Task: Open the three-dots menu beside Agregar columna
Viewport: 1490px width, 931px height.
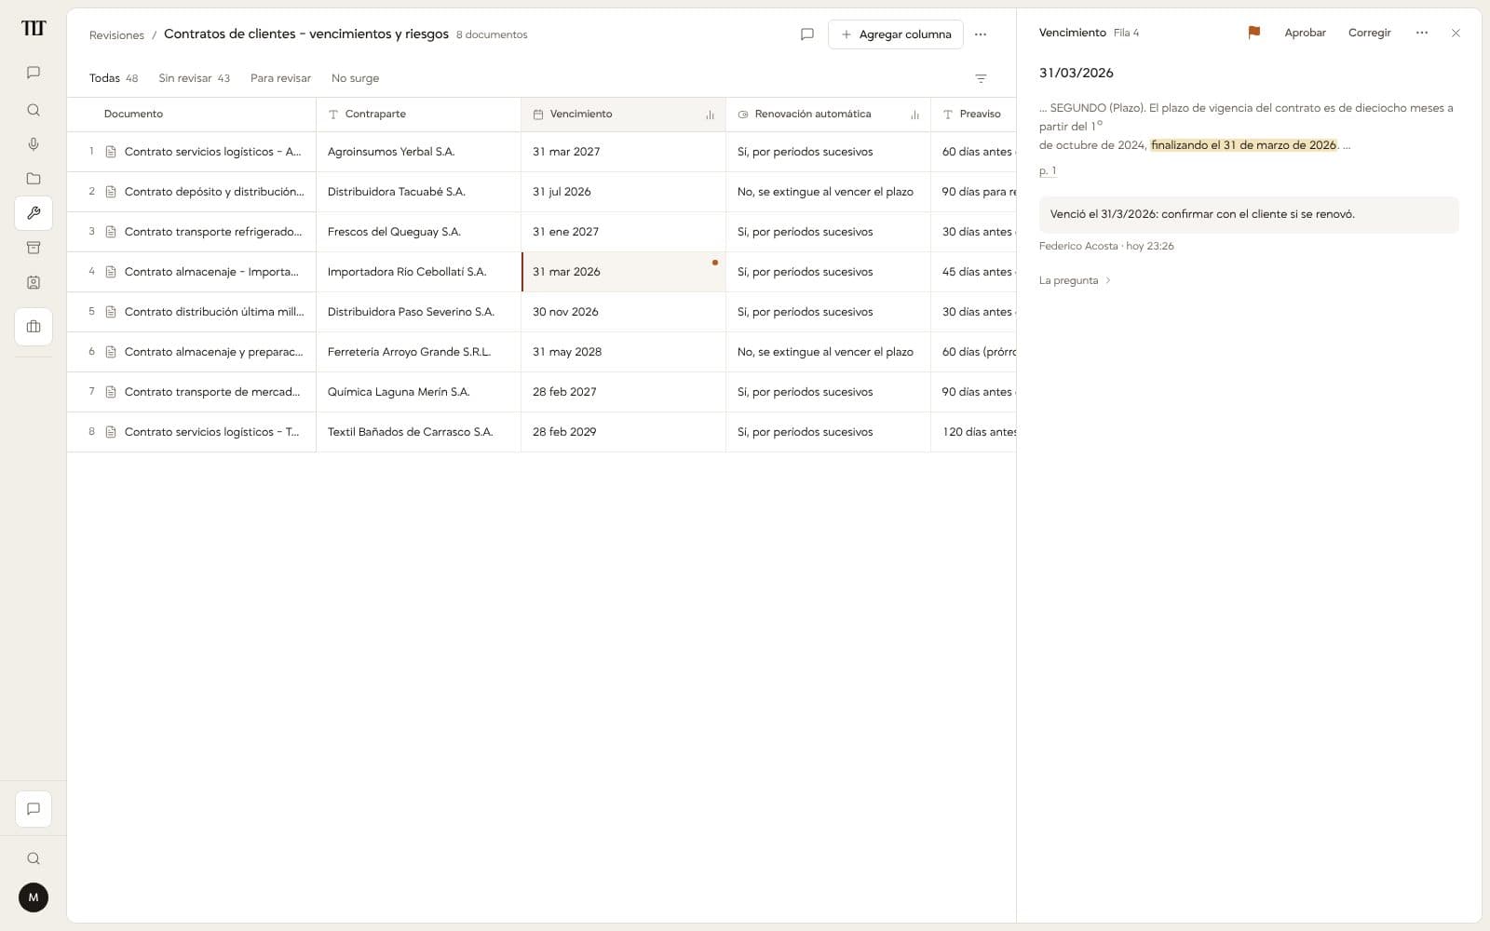Action: (981, 34)
